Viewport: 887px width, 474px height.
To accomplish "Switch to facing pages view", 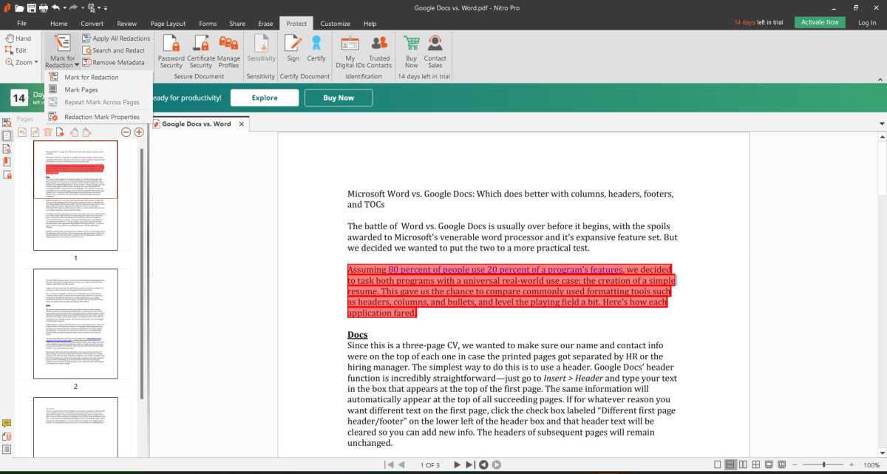I will tap(744, 464).
